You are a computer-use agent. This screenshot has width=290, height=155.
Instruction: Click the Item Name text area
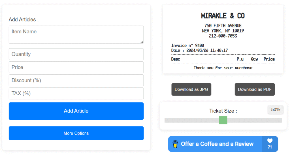pyautogui.click(x=76, y=35)
